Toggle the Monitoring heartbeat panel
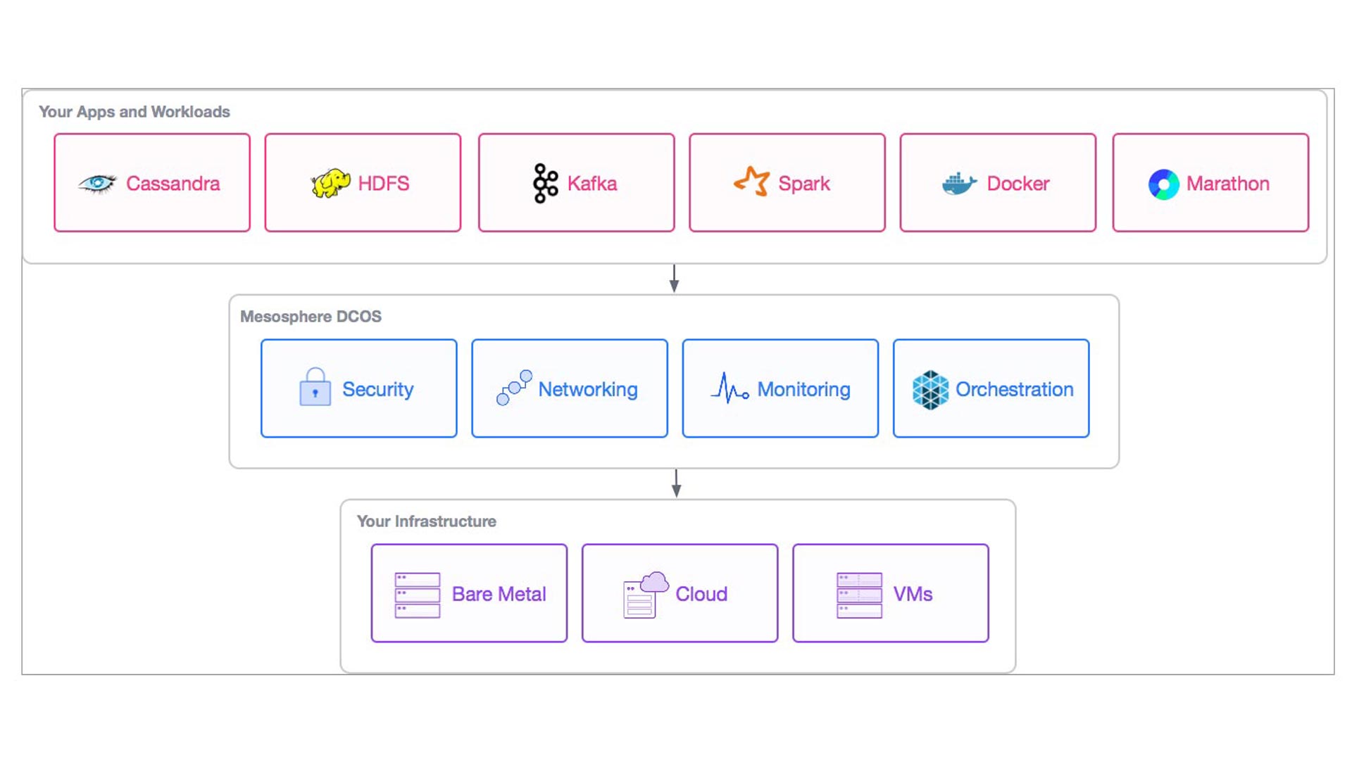Viewport: 1352px width, 760px height. coord(780,388)
